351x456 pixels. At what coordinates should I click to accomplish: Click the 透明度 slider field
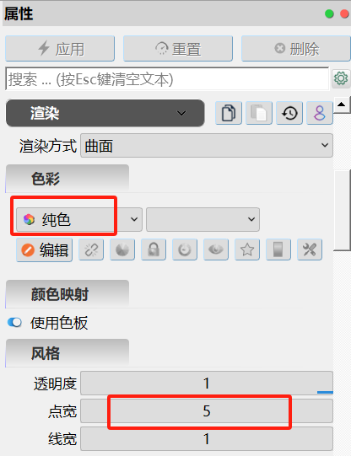click(x=207, y=383)
